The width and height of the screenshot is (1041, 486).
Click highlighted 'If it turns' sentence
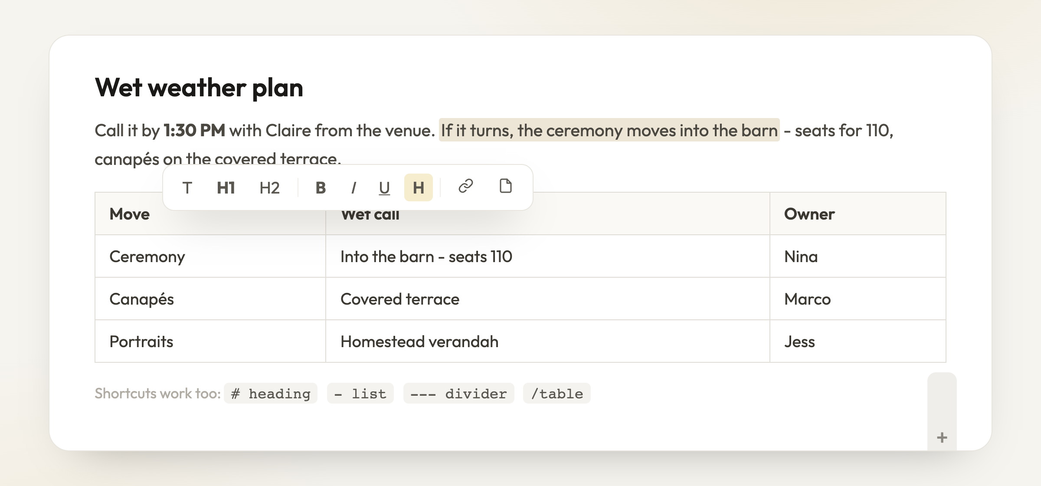[x=609, y=130]
